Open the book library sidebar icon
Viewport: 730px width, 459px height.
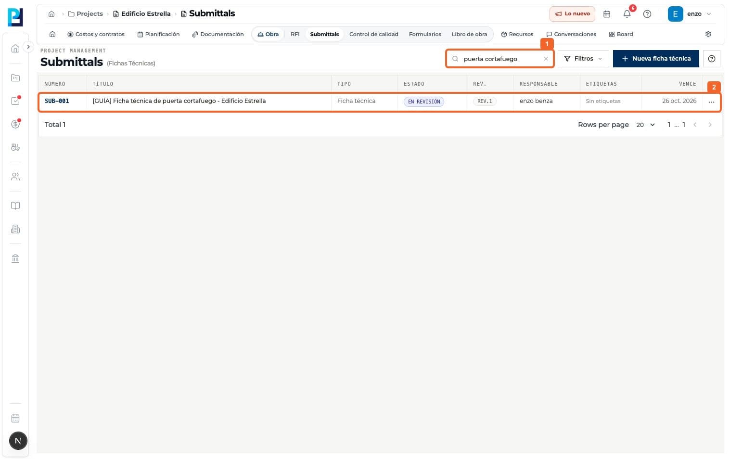(x=15, y=206)
